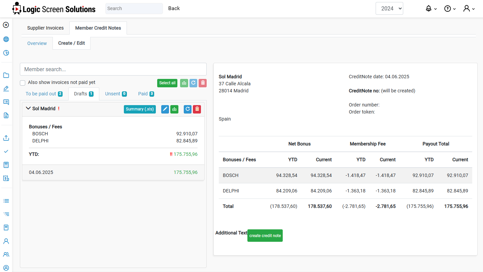Focus the top Search field
483x272 pixels.
click(x=134, y=8)
